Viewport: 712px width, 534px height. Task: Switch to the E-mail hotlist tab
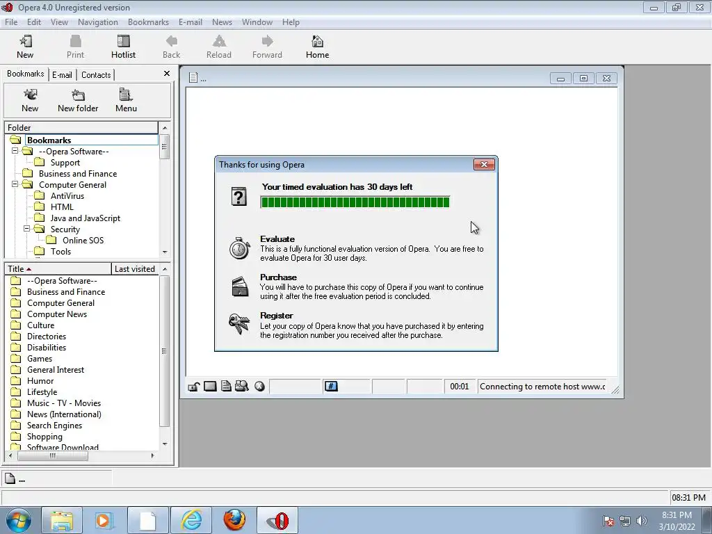tap(62, 75)
